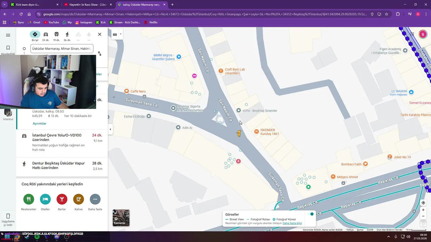Open the Google Maps hamburger menu

tap(8, 35)
